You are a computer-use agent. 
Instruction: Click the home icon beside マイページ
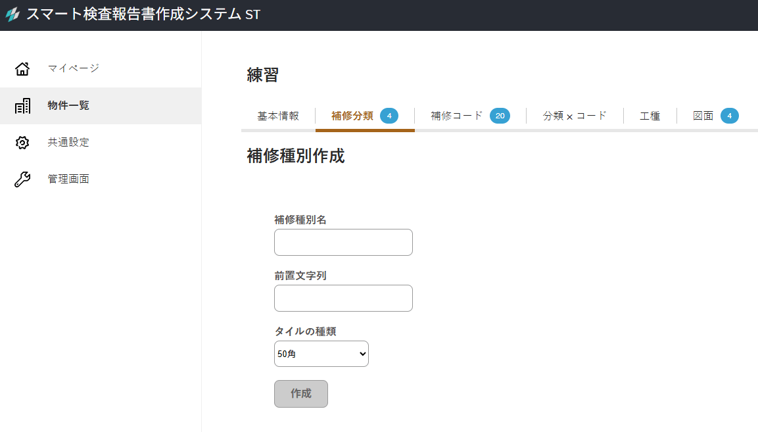22,68
